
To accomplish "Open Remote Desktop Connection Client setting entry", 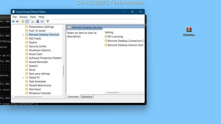I will tap(126, 41).
